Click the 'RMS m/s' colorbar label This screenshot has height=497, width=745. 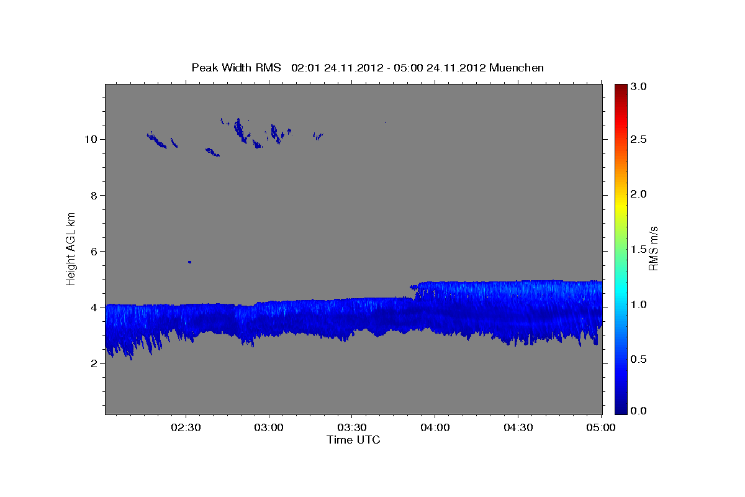[653, 248]
